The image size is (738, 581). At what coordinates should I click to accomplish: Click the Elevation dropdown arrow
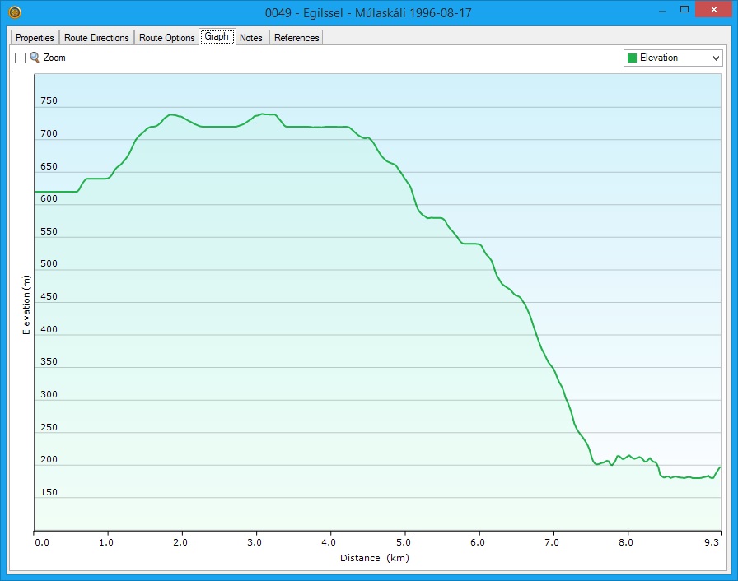click(x=715, y=58)
